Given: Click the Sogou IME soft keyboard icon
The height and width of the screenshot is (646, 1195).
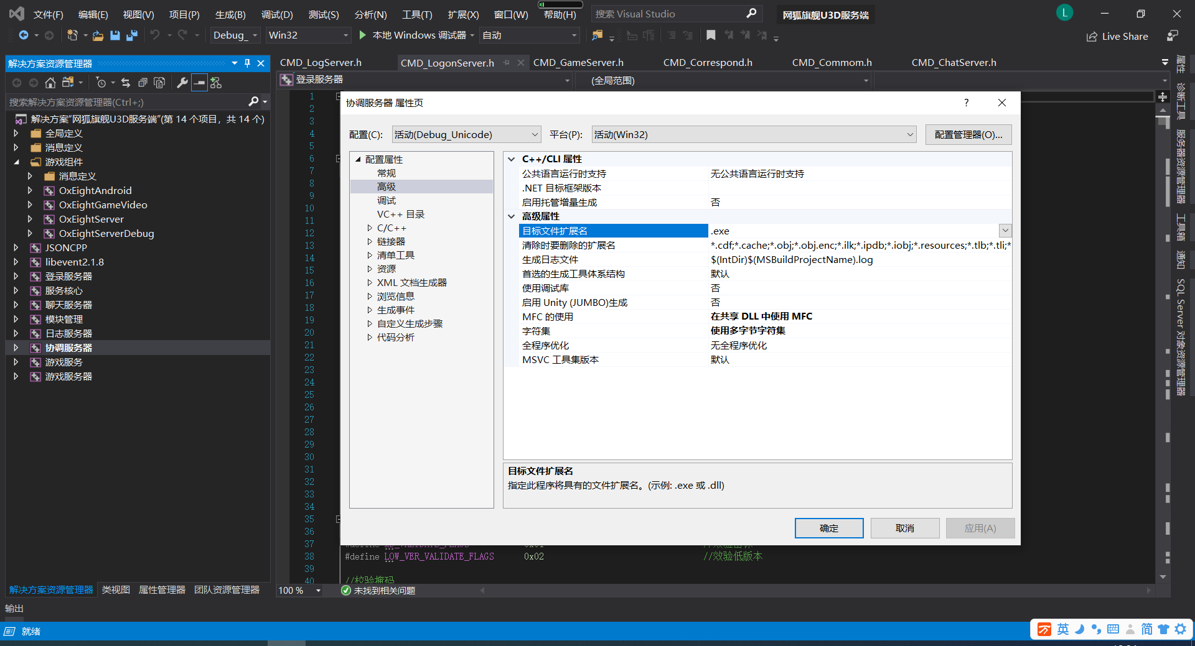Looking at the screenshot, I should click(1113, 629).
